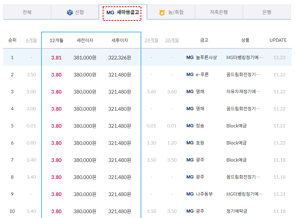The width and height of the screenshot is (295, 218).
Task: Click the 상품 column header
Action: [x=245, y=40]
